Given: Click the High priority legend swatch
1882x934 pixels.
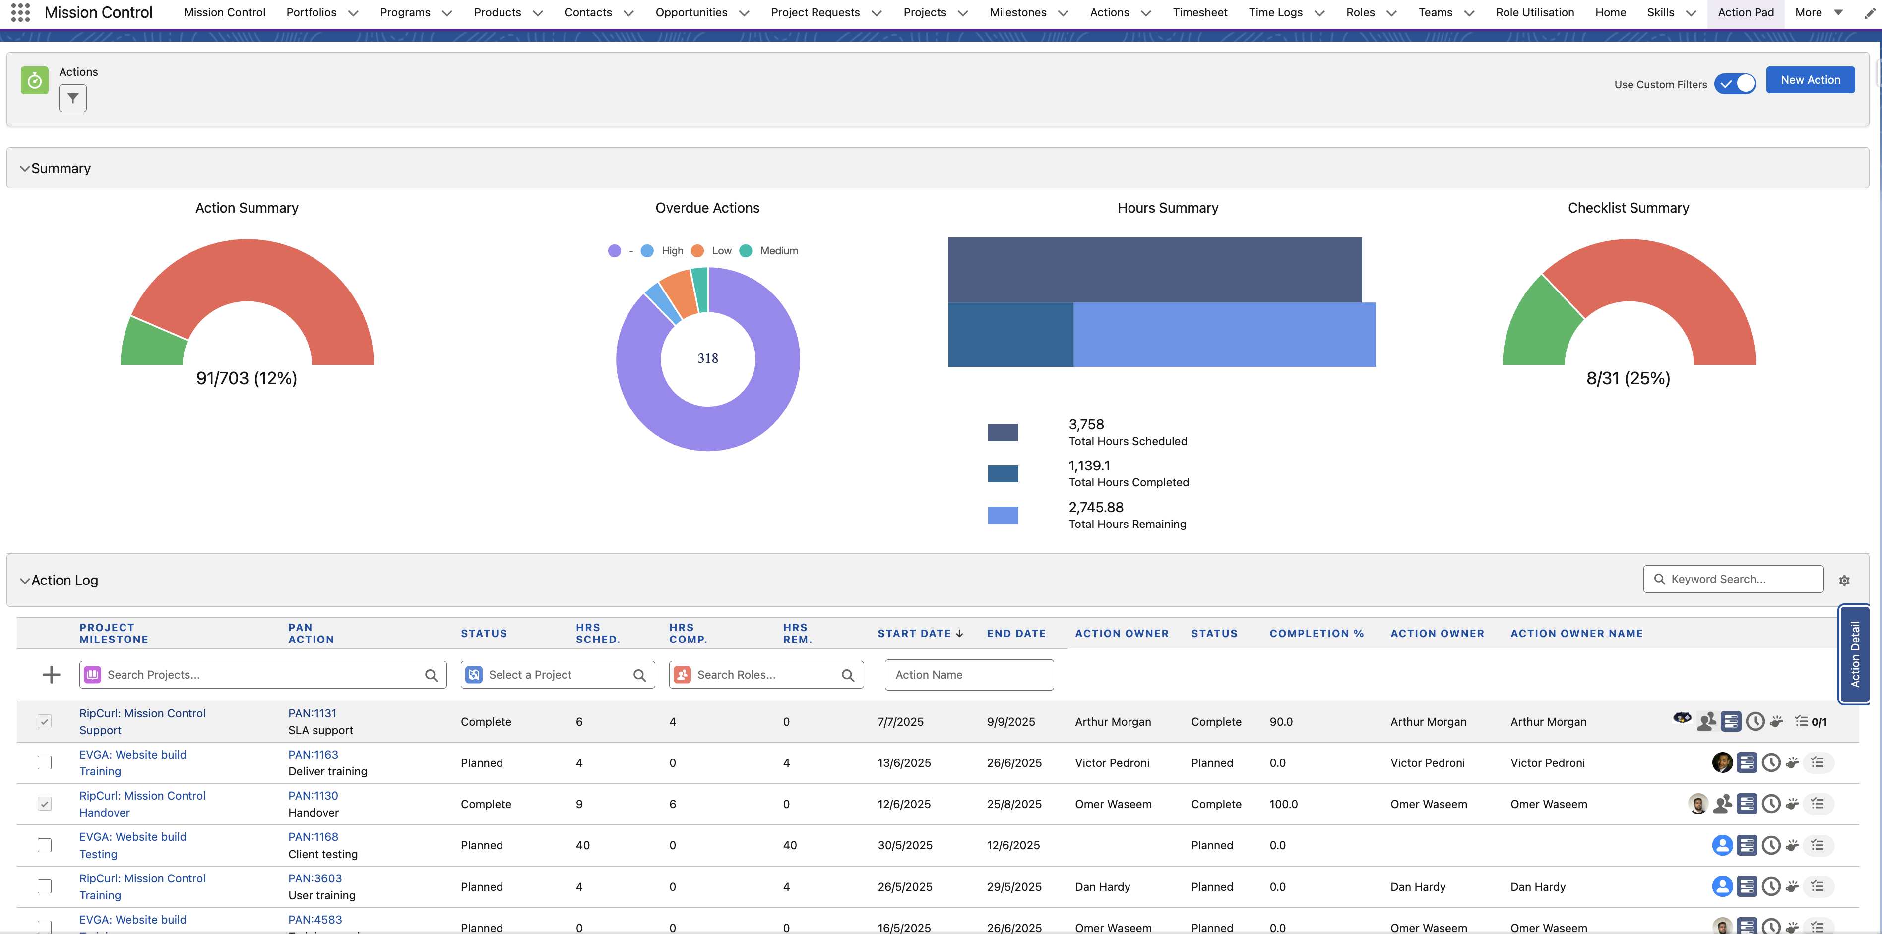Looking at the screenshot, I should 646,250.
